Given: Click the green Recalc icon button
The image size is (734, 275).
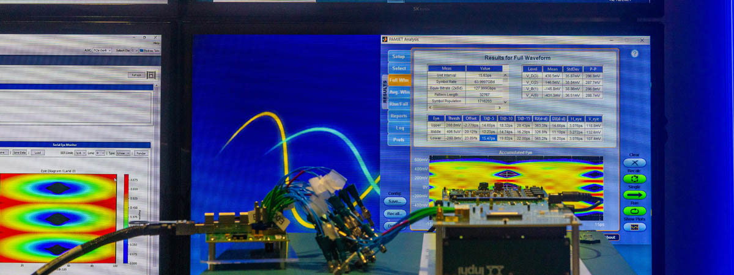Looking at the screenshot, I should (634, 179).
